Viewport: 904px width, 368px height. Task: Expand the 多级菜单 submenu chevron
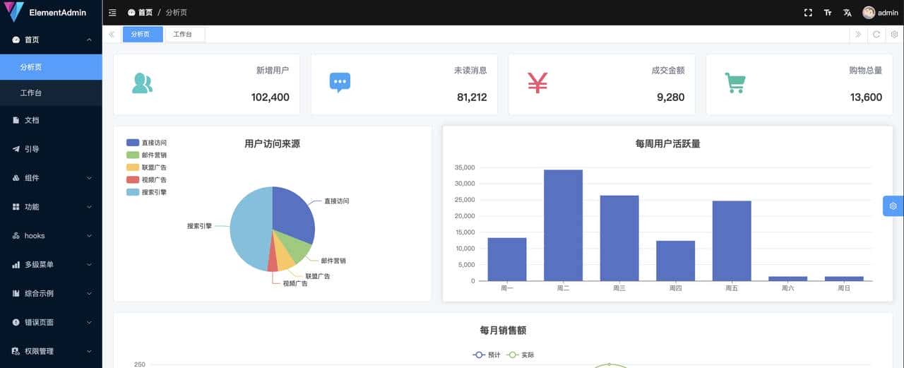click(89, 265)
